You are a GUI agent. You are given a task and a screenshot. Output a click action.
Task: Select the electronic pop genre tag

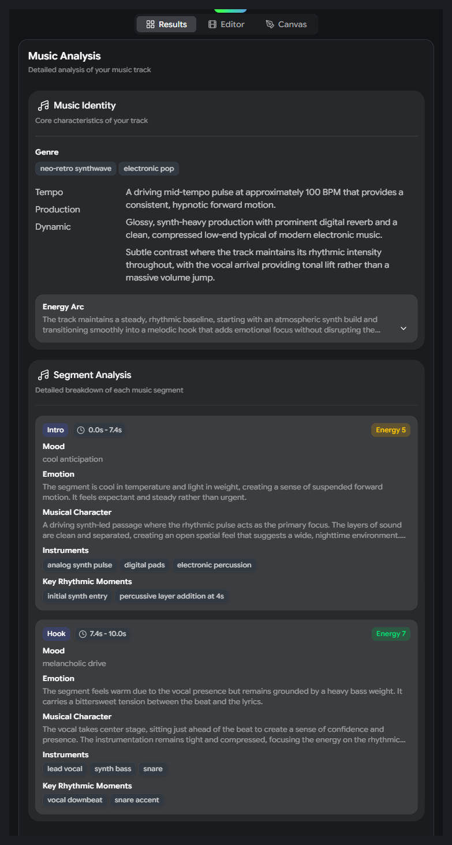click(x=150, y=169)
